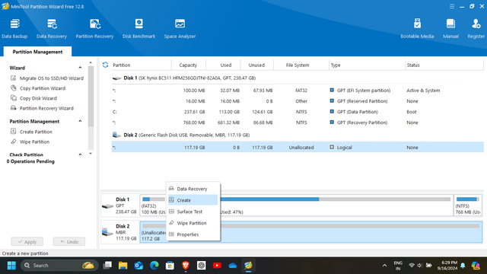Select the Disk 2 Generic Flash Disk header row

pos(298,135)
